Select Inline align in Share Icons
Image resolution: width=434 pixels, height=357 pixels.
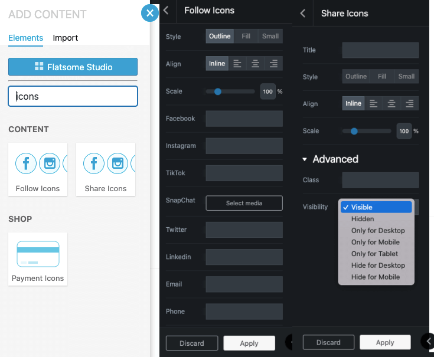pyautogui.click(x=353, y=103)
